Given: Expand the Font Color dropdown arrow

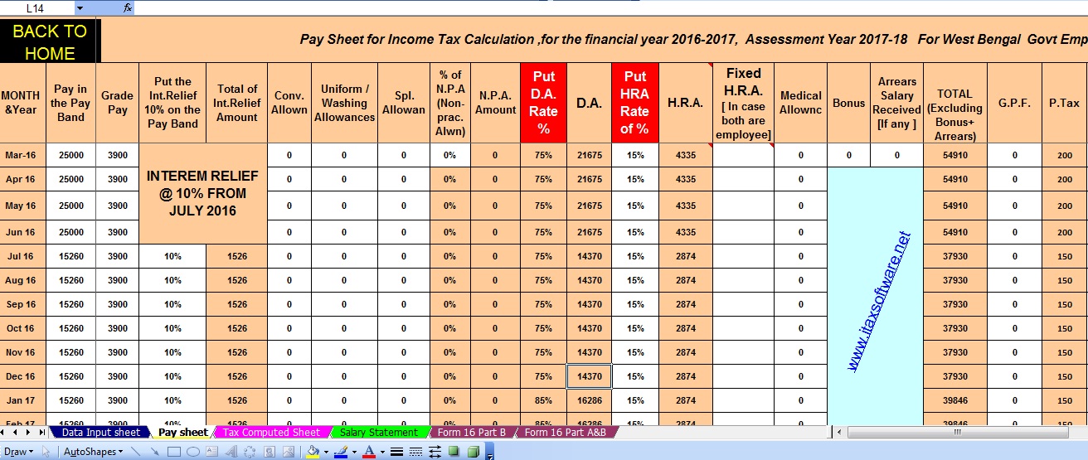Looking at the screenshot, I should pyautogui.click(x=382, y=452).
